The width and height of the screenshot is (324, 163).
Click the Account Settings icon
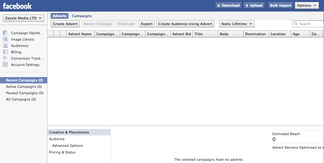tap(5, 64)
